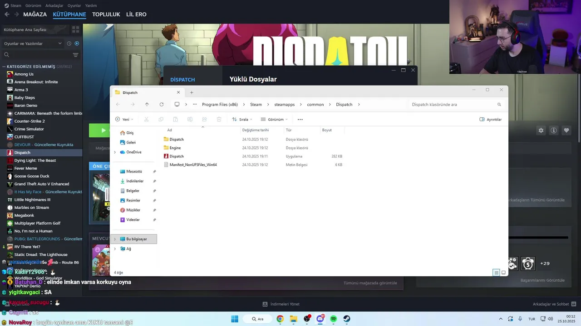The height and width of the screenshot is (326, 581).
Task: Toggle the Ayrıntılar details pane
Action: 491,120
